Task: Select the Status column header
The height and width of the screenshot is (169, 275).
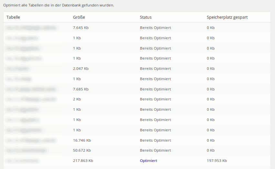Action: pyautogui.click(x=145, y=17)
